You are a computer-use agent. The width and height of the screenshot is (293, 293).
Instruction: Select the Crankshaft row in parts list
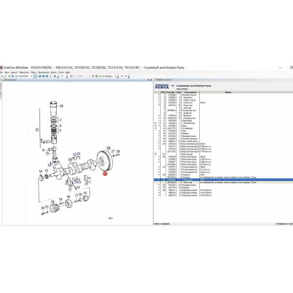tap(223, 121)
